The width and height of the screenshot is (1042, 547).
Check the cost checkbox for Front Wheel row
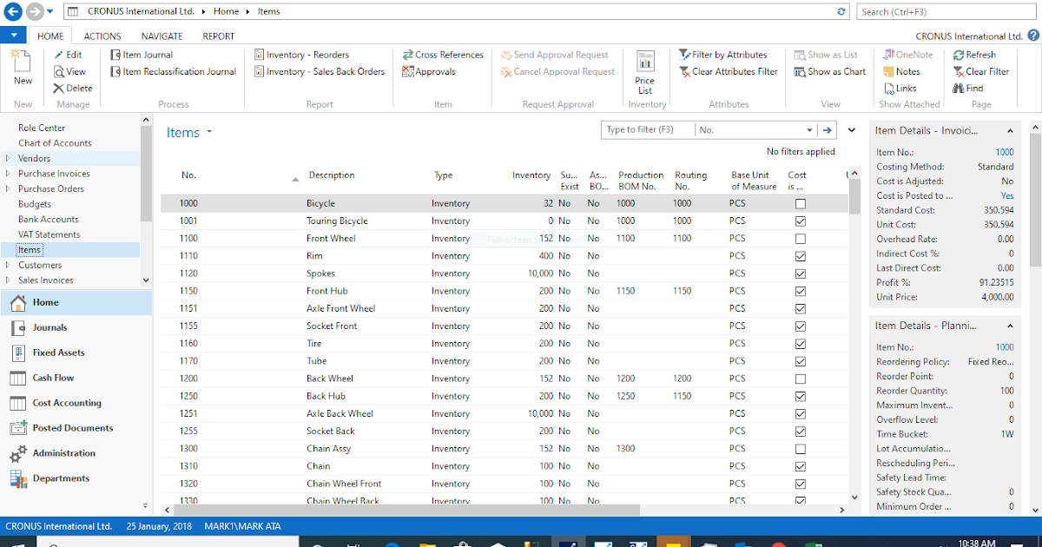point(800,238)
